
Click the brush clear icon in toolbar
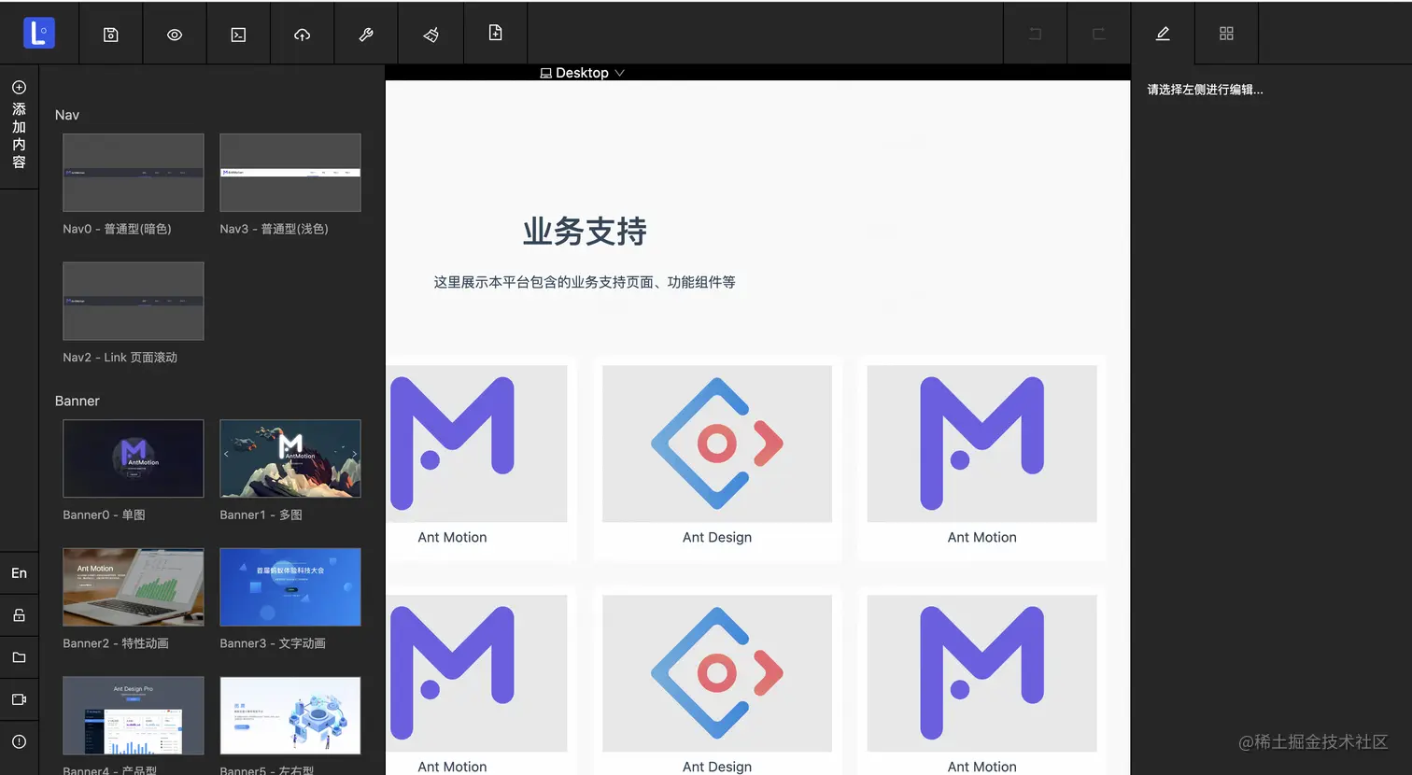[x=431, y=35]
